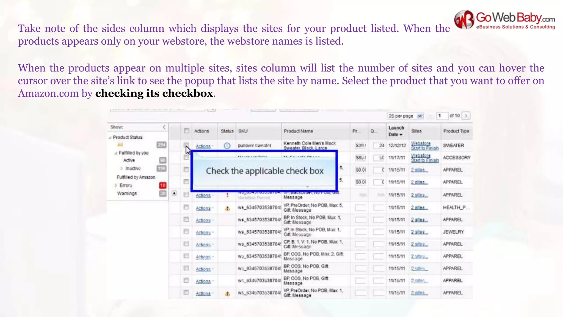Image resolution: width=563 pixels, height=317 pixels.
Task: Collapse the Product Status tree node
Action: tap(110, 137)
